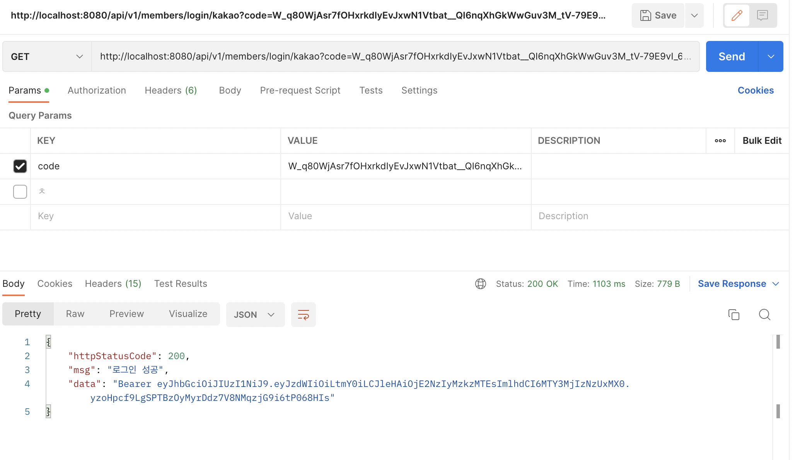The height and width of the screenshot is (460, 795).
Task: Click the network globe icon
Action: point(481,284)
